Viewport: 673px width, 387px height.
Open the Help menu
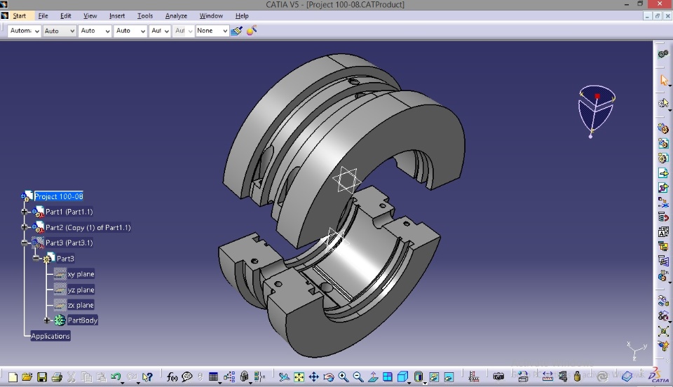click(242, 16)
